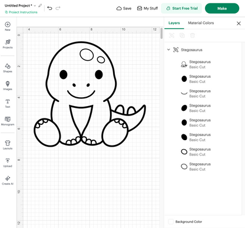Click the pencil rename project icon

pyautogui.click(x=40, y=5)
